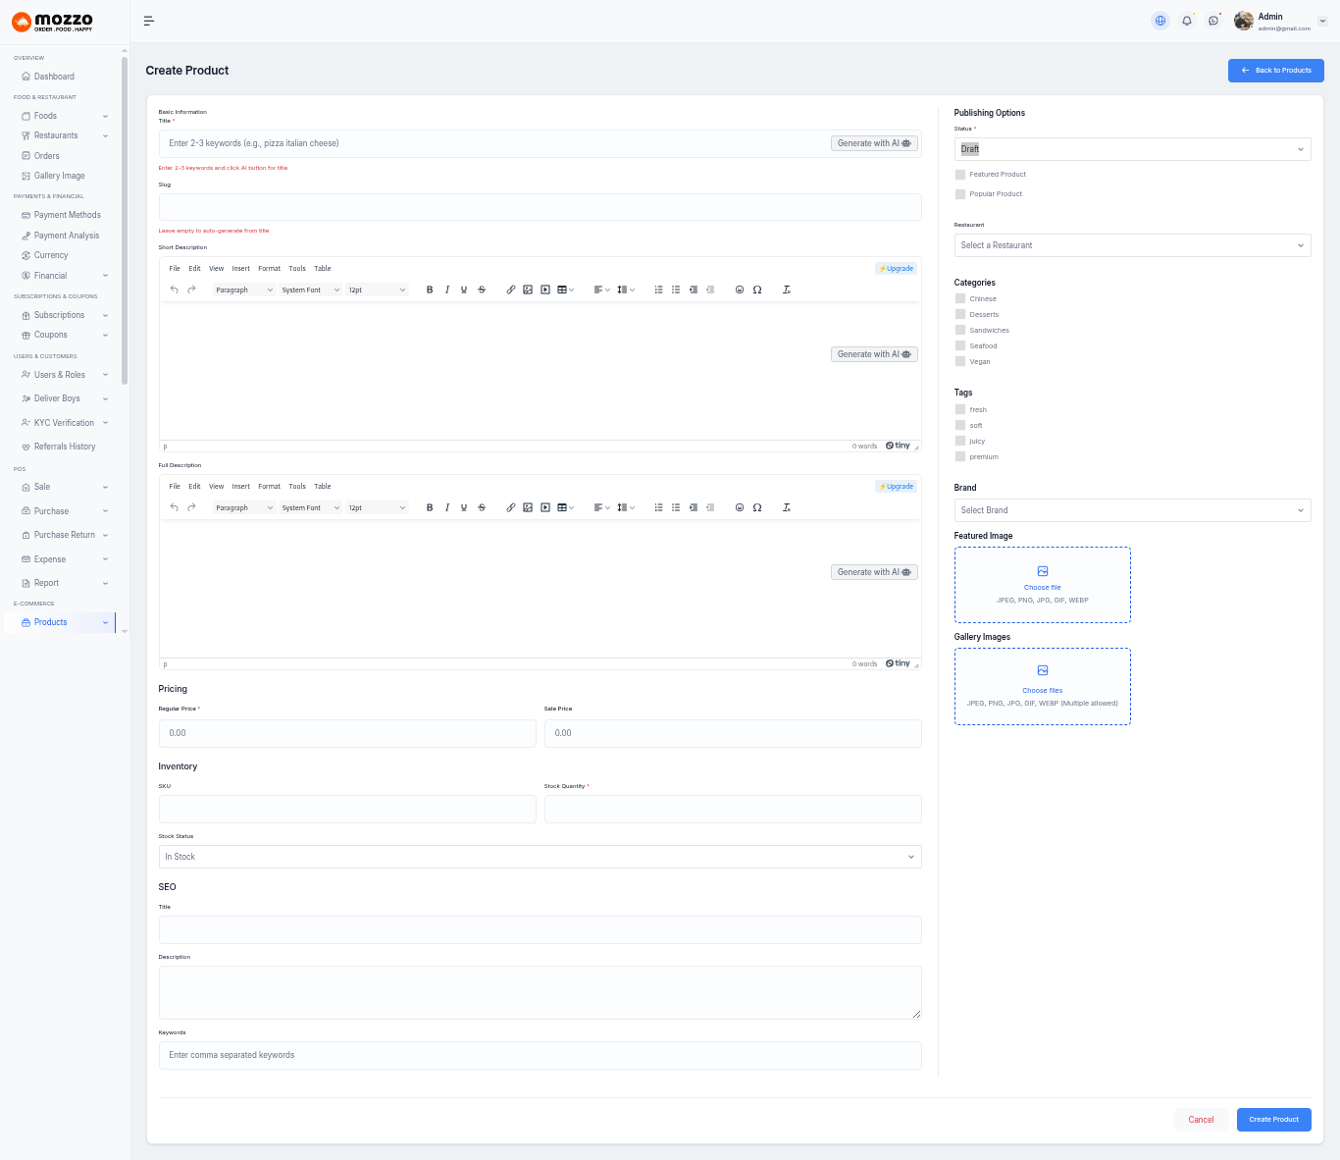1340x1160 pixels.
Task: Open the Stock Status dropdown
Action: click(540, 857)
